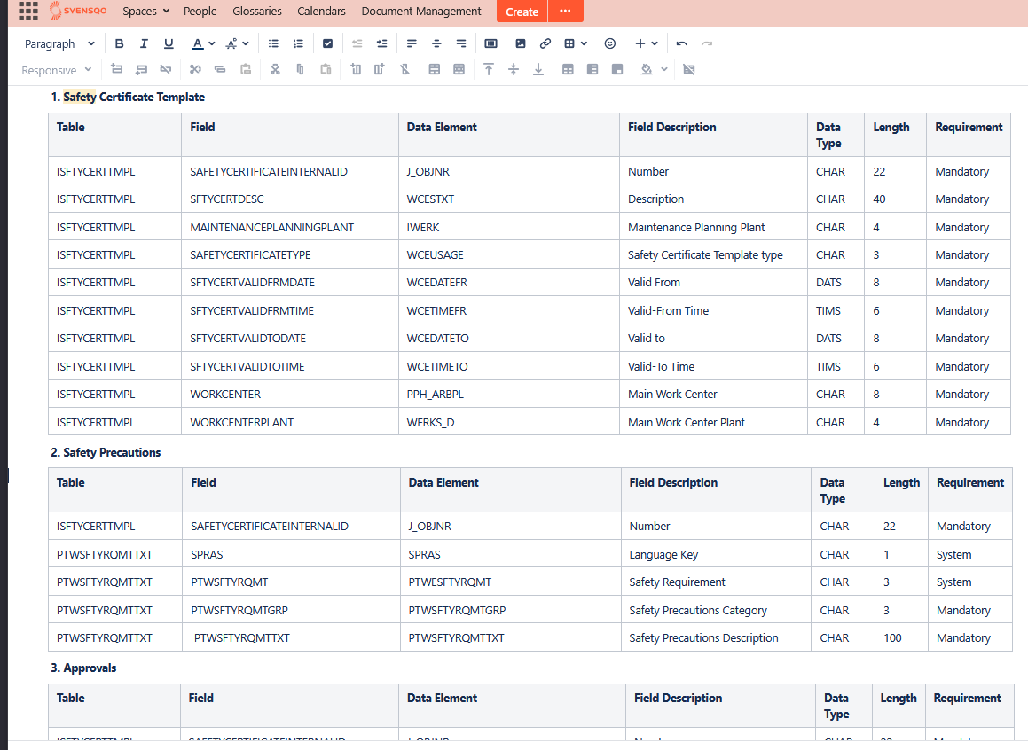Expand the Spaces menu
The image size is (1028, 750).
145,12
